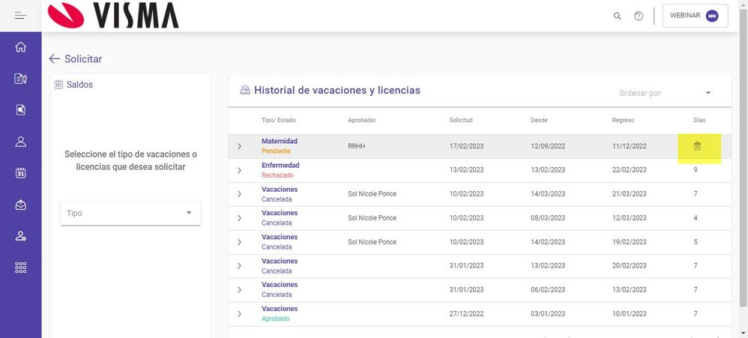Click the Solicitud column header

click(461, 120)
